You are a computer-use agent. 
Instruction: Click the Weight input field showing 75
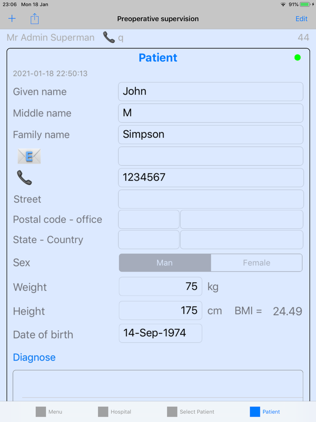click(160, 287)
